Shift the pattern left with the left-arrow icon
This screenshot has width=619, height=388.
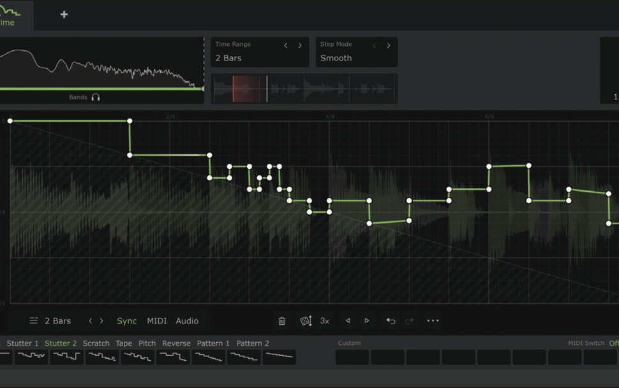pos(347,320)
